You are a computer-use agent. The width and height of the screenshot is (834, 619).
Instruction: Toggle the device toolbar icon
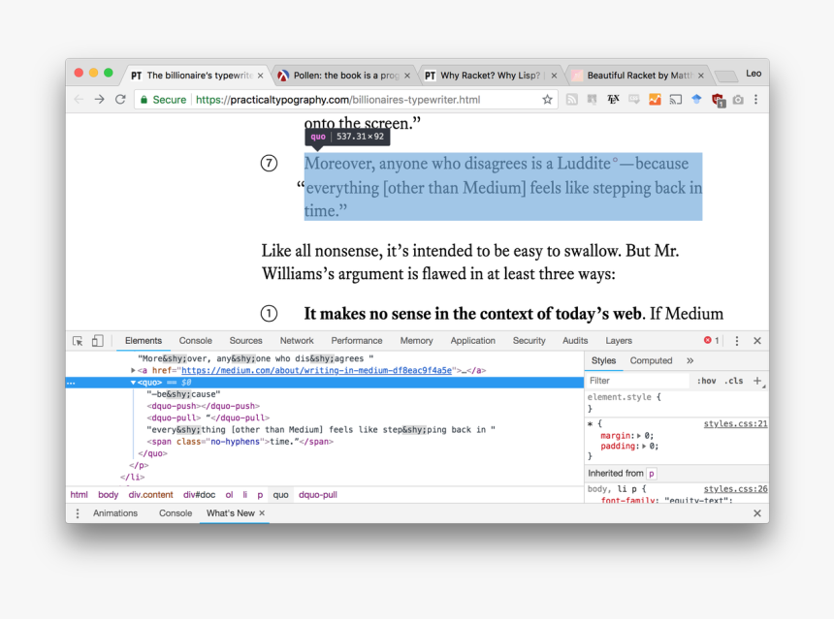coord(97,341)
